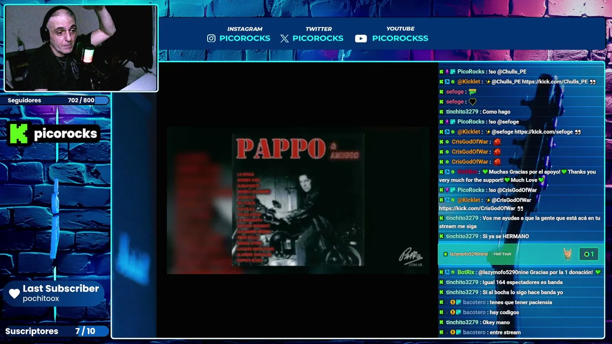This screenshot has width=612, height=344.
Task: Click the Suscriptores 7 / 10 counter bar
Action: click(56, 331)
